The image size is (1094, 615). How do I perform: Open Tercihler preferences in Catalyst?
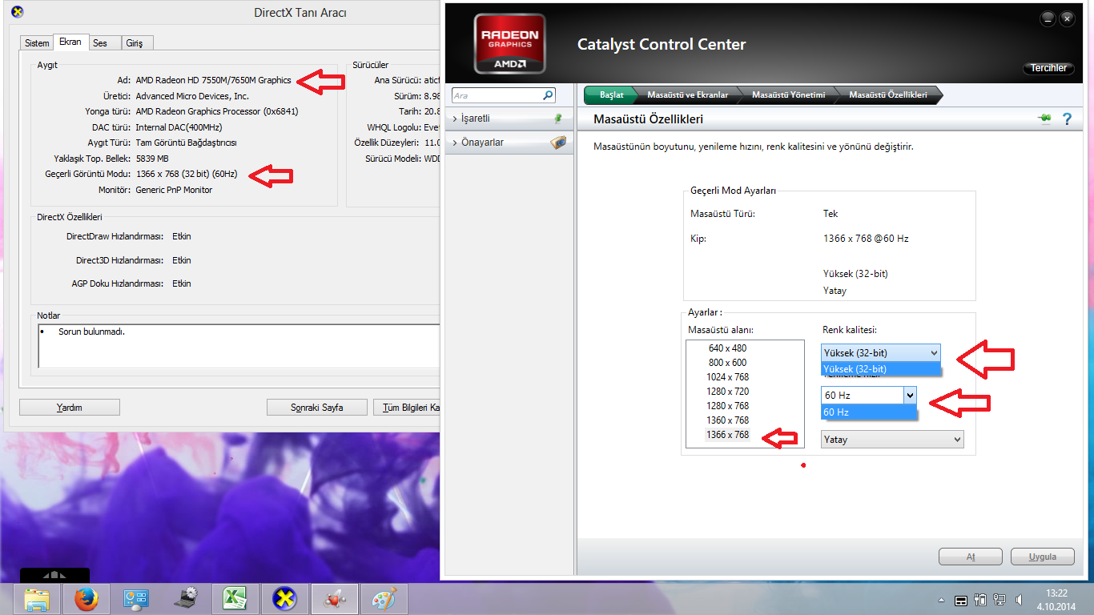1048,68
